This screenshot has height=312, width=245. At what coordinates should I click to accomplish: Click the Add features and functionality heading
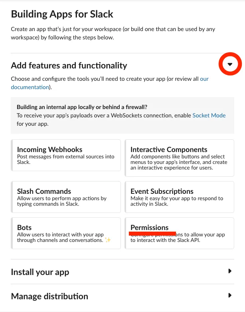(69, 66)
